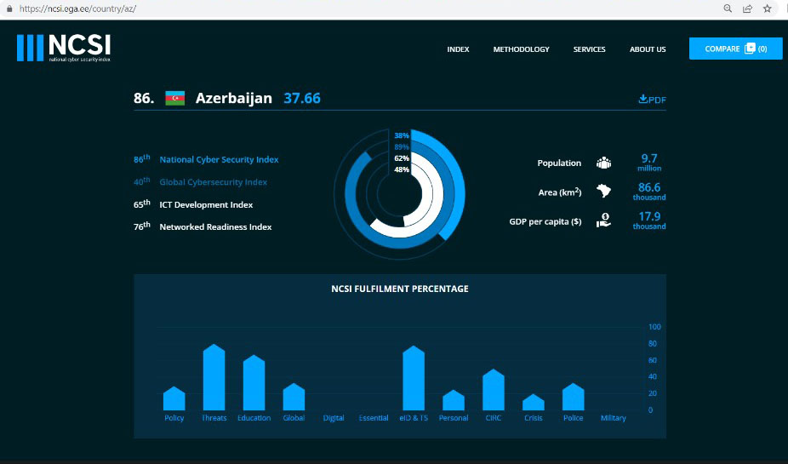Click the area map icon
The height and width of the screenshot is (464, 788).
[x=603, y=192]
